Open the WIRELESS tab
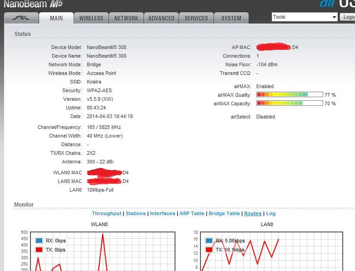 (x=91, y=18)
